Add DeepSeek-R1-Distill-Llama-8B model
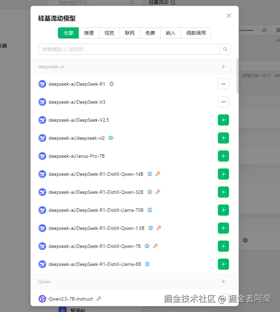 click(223, 264)
